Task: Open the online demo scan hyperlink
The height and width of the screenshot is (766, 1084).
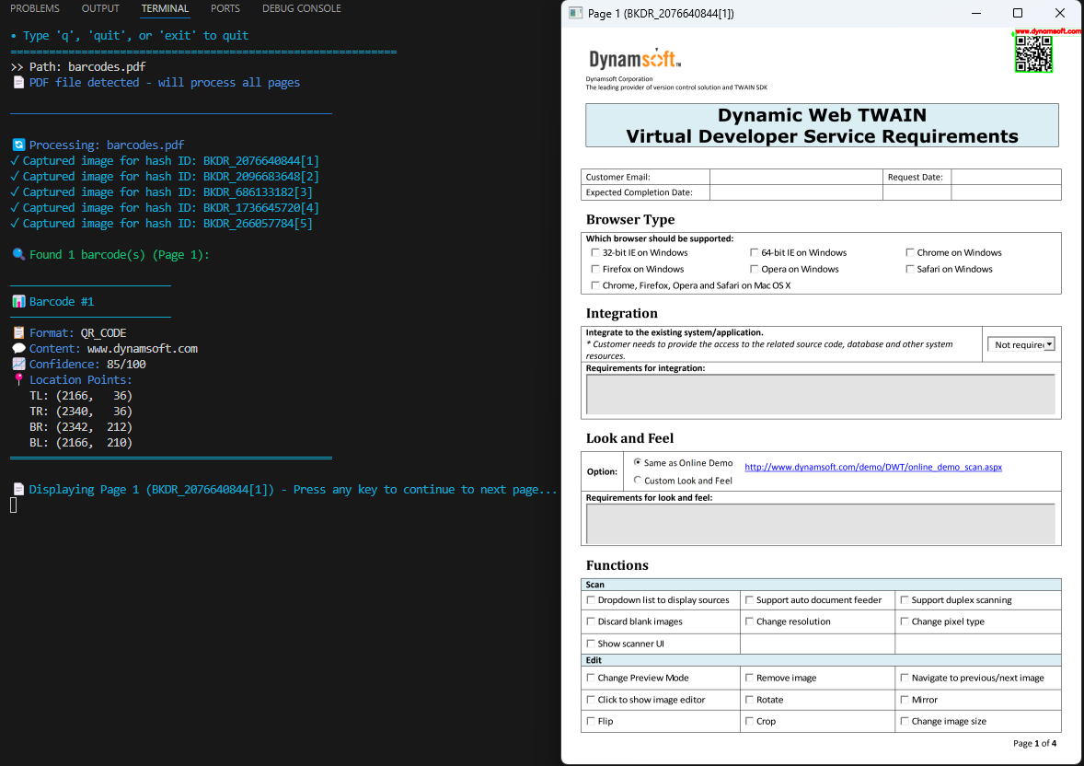Action: (x=872, y=467)
